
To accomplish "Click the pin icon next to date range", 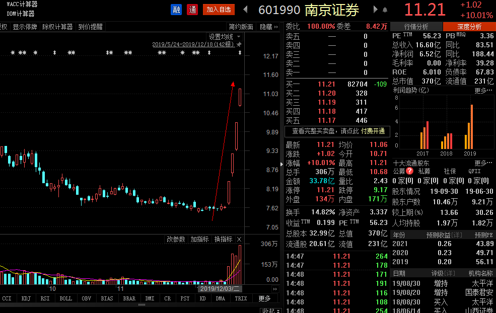I will [x=239, y=44].
